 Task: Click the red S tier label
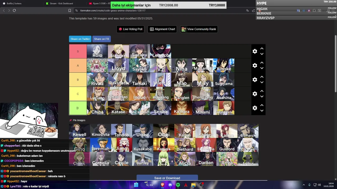pyautogui.click(x=78, y=51)
